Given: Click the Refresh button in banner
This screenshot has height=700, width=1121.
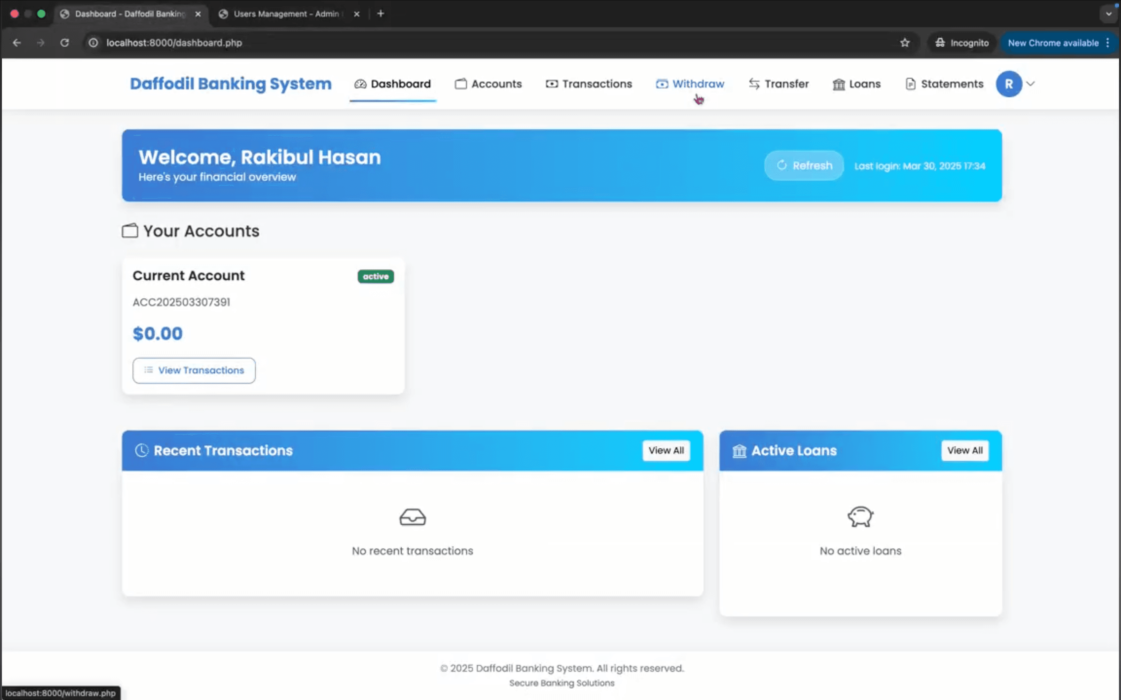Looking at the screenshot, I should (804, 165).
